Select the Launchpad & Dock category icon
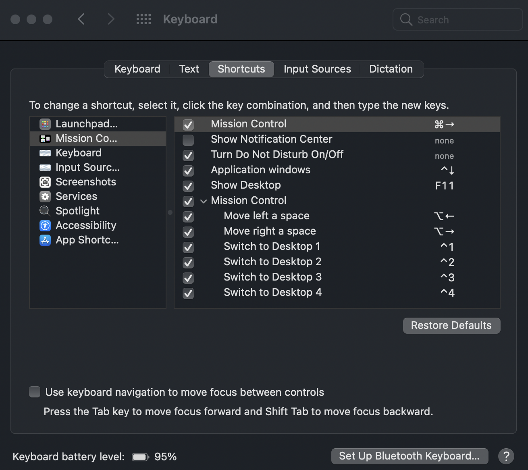The height and width of the screenshot is (470, 528). 45,124
